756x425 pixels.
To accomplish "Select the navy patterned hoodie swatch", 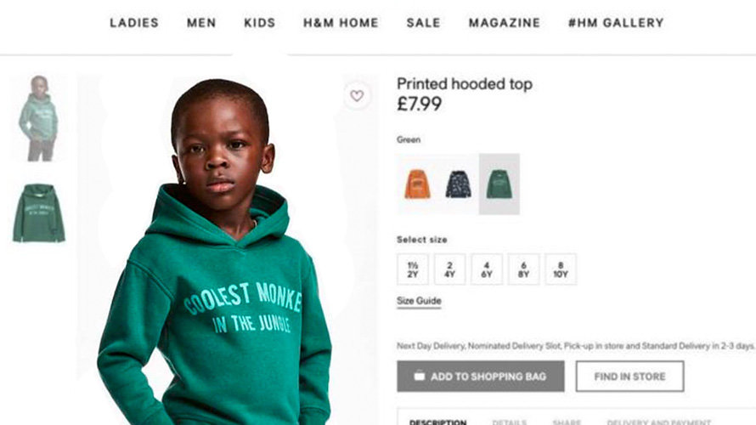I will click(x=458, y=184).
